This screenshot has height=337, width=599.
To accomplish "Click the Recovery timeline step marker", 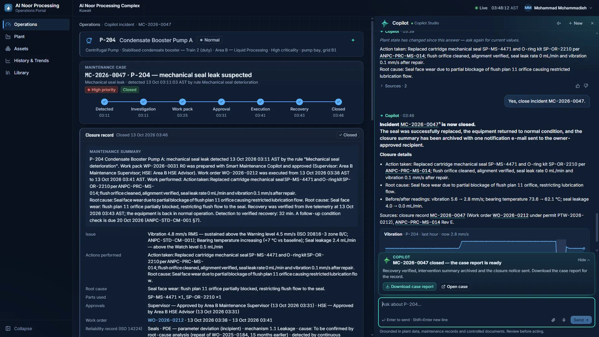I will click(x=299, y=102).
